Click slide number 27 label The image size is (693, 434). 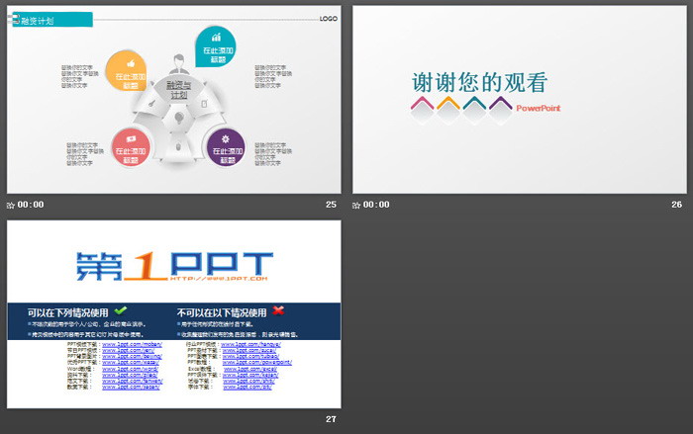pyautogui.click(x=331, y=419)
